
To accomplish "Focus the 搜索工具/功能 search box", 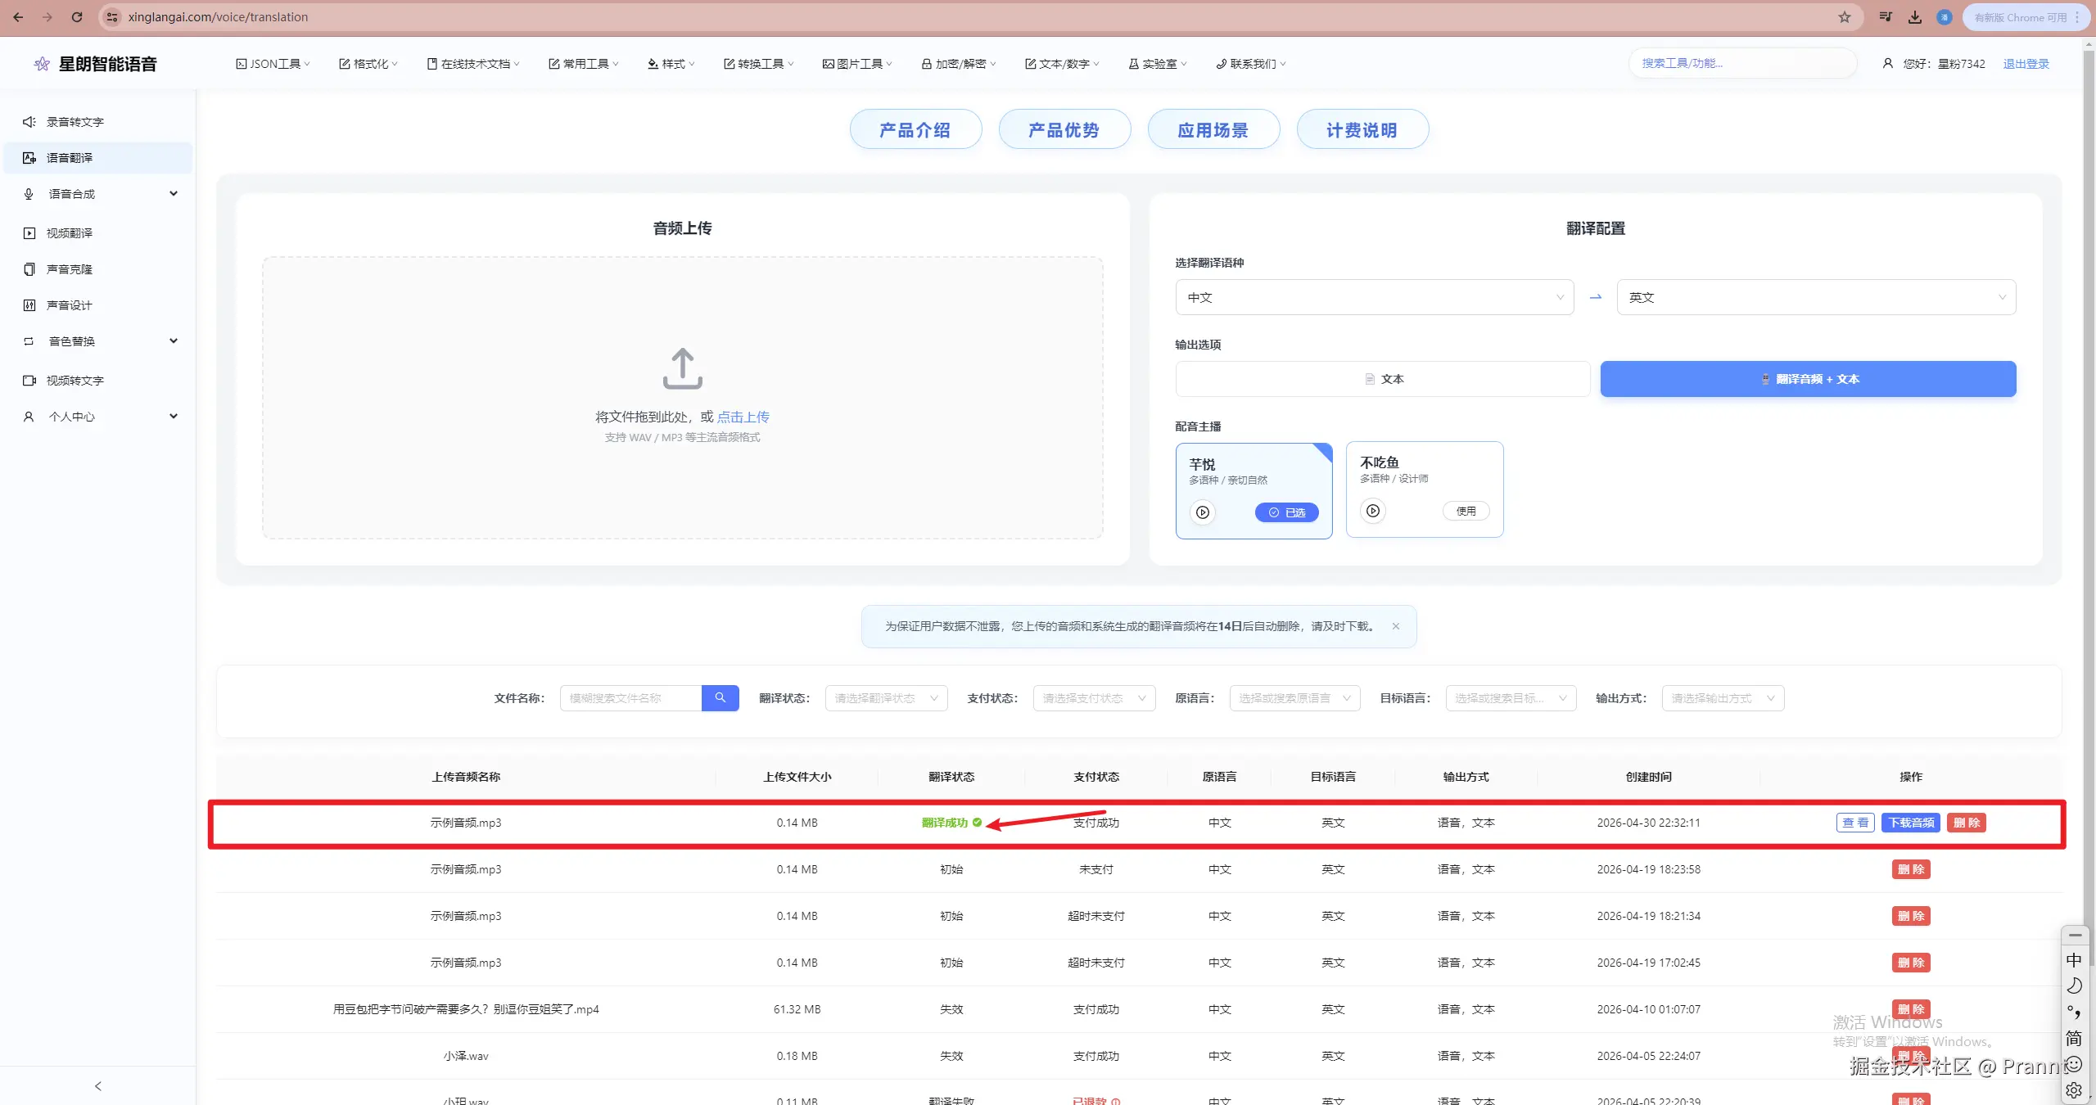I will click(1742, 63).
